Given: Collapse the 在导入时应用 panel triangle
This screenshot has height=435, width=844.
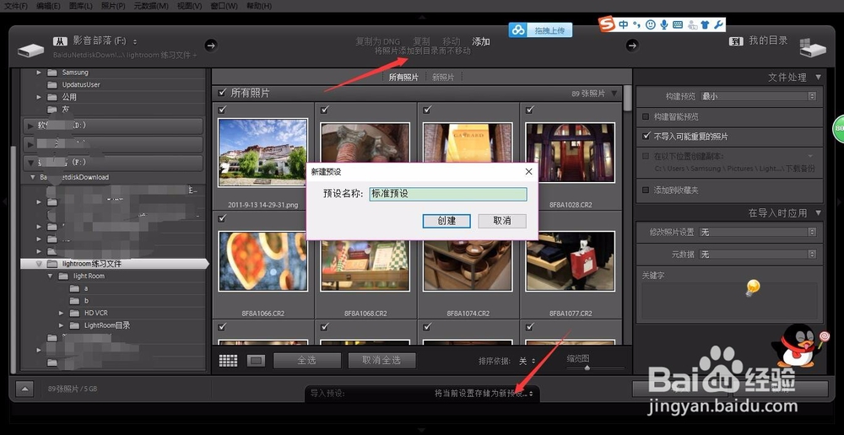Looking at the screenshot, I should click(818, 213).
